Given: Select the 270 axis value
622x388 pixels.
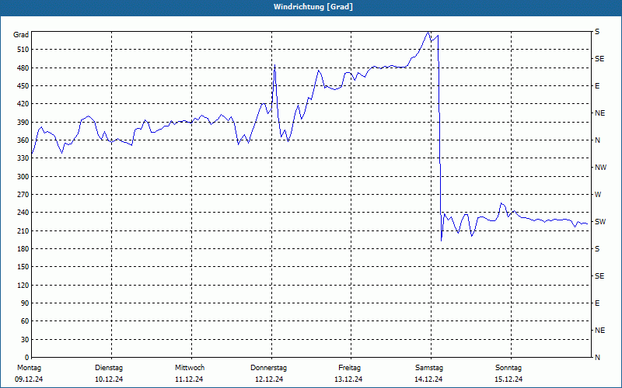Looking at the screenshot, I should [23, 195].
